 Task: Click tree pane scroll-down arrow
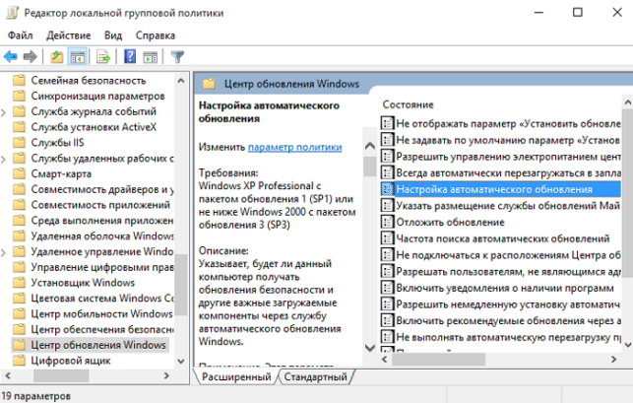181,361
